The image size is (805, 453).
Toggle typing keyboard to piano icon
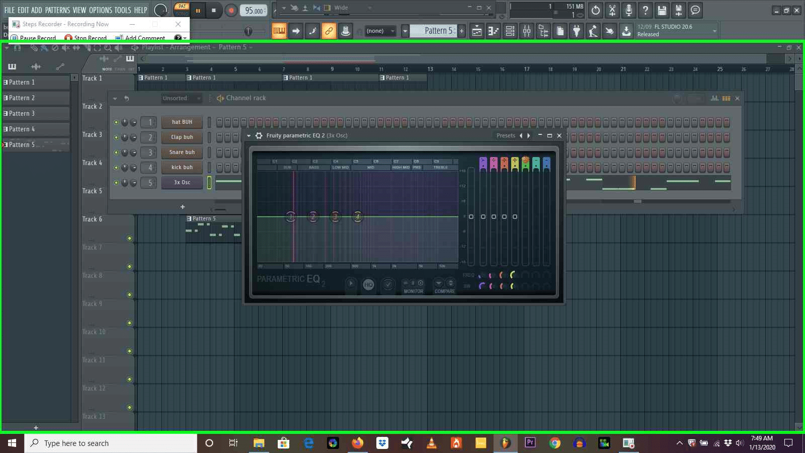tap(279, 31)
